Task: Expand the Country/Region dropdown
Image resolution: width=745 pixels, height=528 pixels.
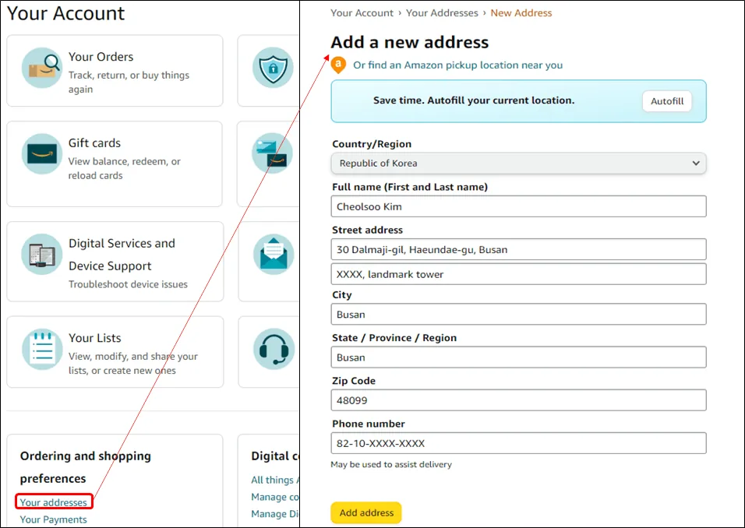Action: pos(518,164)
